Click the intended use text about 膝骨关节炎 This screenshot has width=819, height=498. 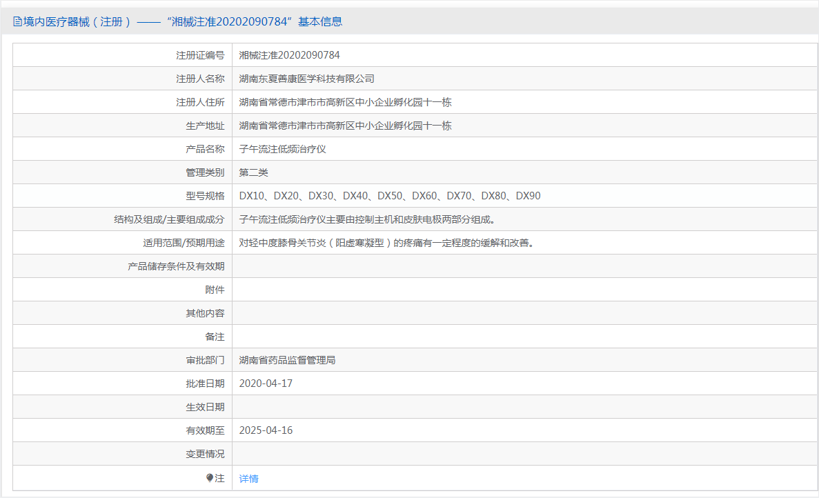pos(386,243)
